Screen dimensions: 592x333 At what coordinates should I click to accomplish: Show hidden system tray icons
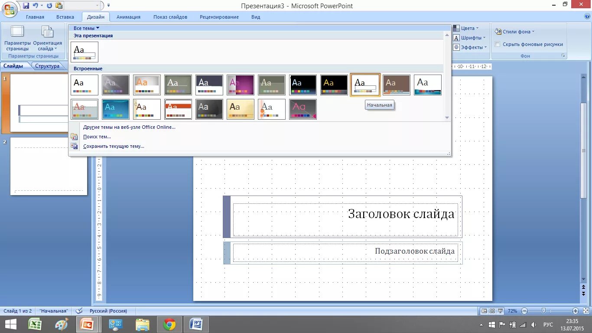click(x=481, y=325)
